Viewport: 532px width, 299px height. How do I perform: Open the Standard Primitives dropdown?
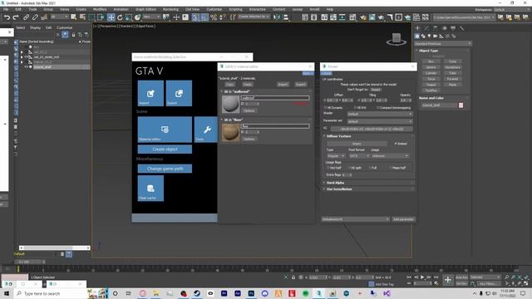tap(442, 44)
